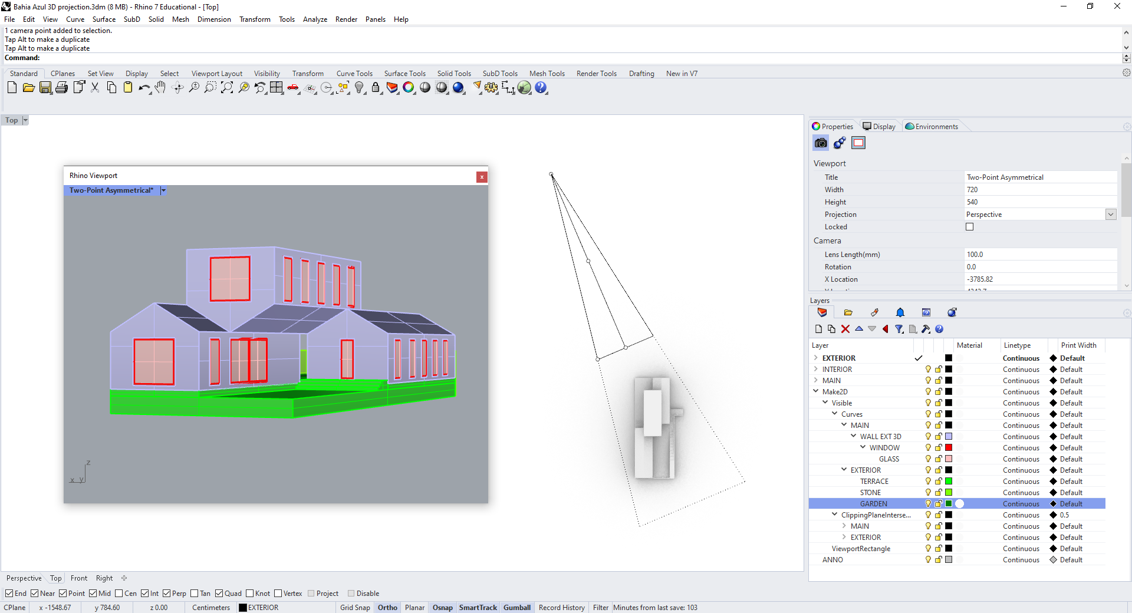Collapse the Make2D layer tree

click(x=816, y=391)
